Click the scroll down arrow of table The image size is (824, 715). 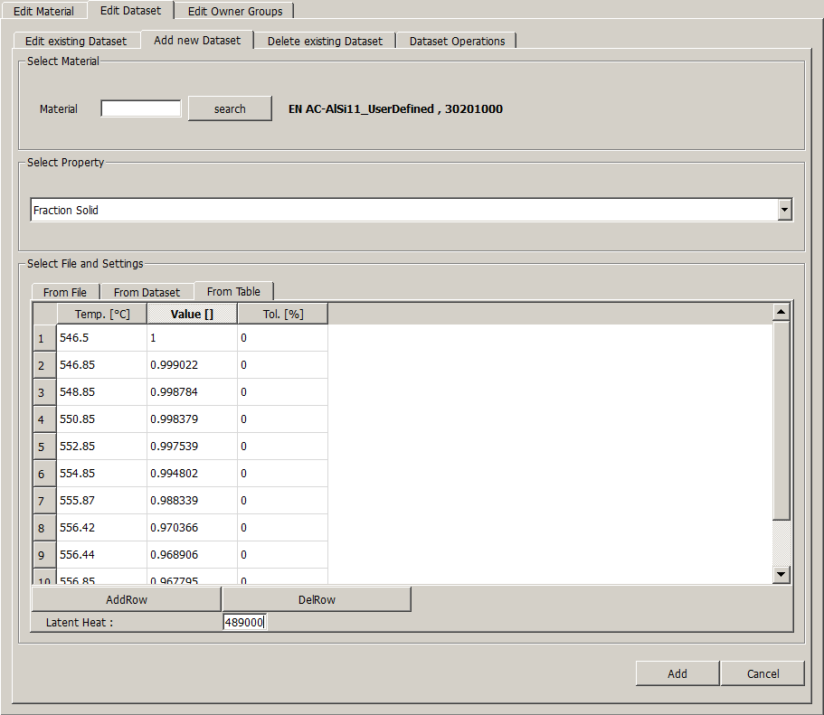[x=781, y=575]
